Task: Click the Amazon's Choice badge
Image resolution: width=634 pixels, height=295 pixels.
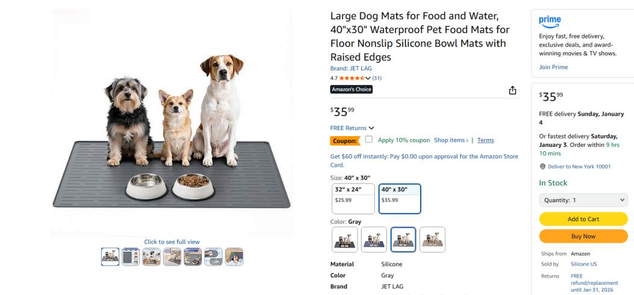Action: (351, 89)
